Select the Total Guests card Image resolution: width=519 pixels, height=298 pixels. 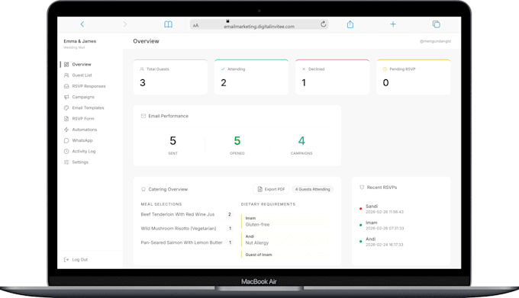(x=170, y=77)
